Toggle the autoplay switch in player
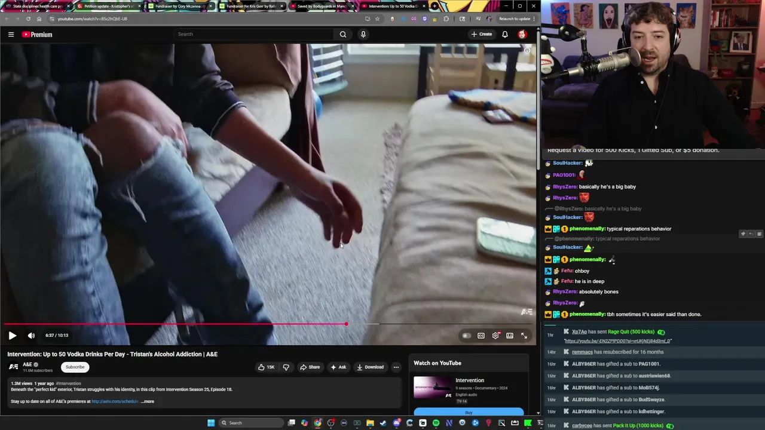This screenshot has width=765, height=430. tap(466, 336)
